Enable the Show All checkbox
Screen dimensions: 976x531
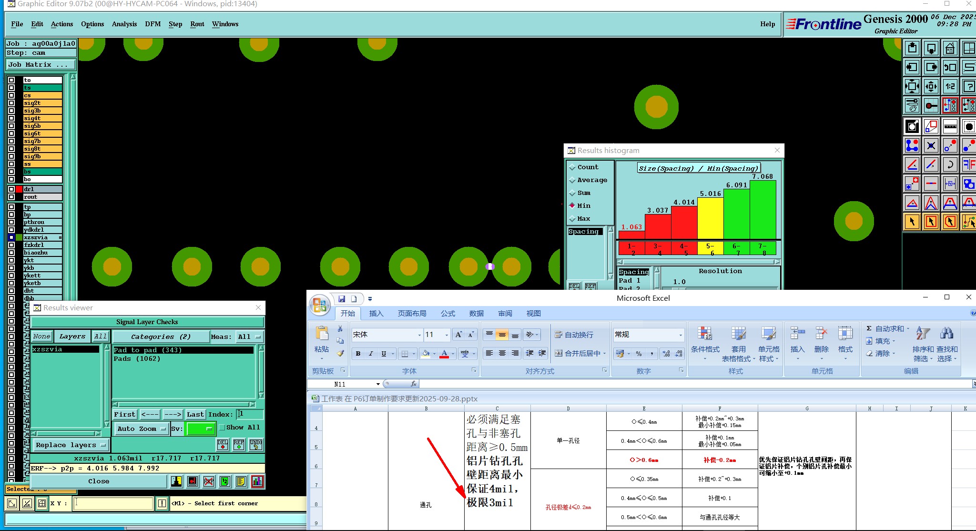(222, 428)
